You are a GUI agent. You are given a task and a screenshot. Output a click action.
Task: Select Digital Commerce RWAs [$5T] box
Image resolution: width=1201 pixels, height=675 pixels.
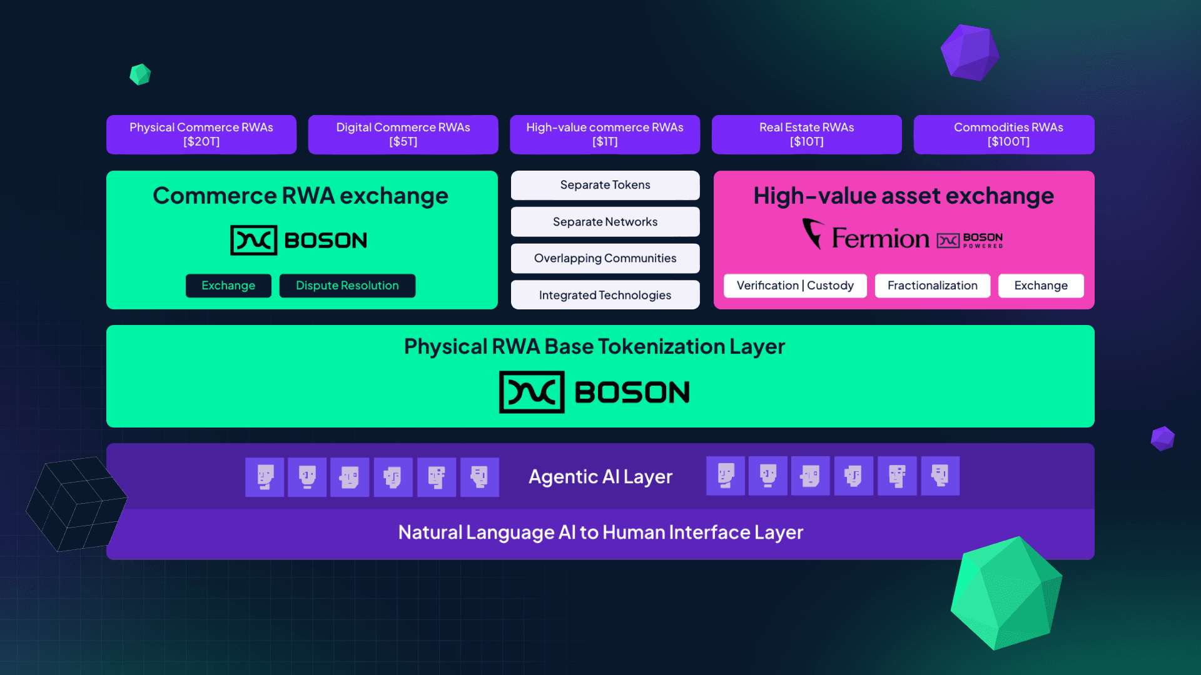click(403, 134)
